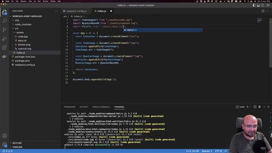The height and width of the screenshot is (153, 272).
Task: Switch to the PROBLEMS panel tab
Action: point(70,107)
